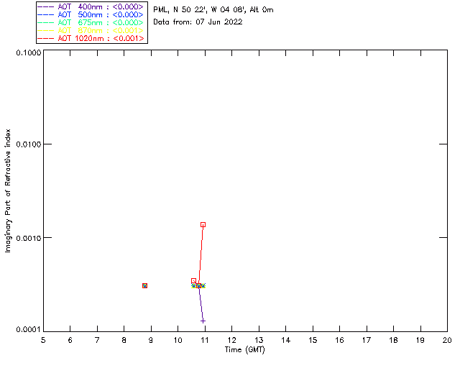Screen dimensions: 460x368
Task: Click the 'Imaginary Part of Refractive Index' axis title
Action: click(x=8, y=190)
